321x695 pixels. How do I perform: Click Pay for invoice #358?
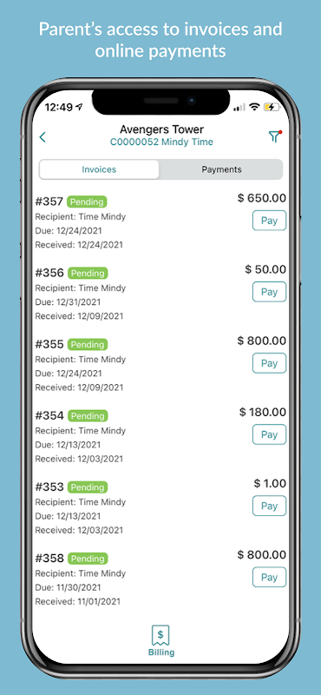[269, 577]
